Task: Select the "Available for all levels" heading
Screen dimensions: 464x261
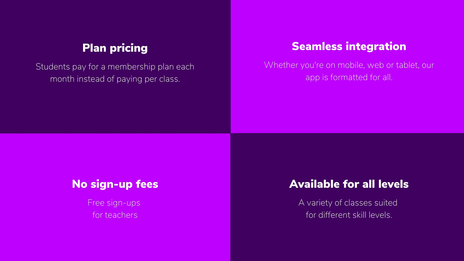Action: (349, 184)
